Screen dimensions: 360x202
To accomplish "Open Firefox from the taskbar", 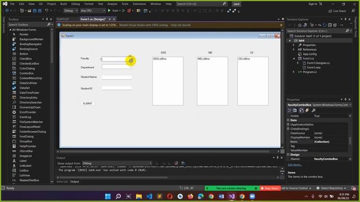I will click(x=190, y=196).
